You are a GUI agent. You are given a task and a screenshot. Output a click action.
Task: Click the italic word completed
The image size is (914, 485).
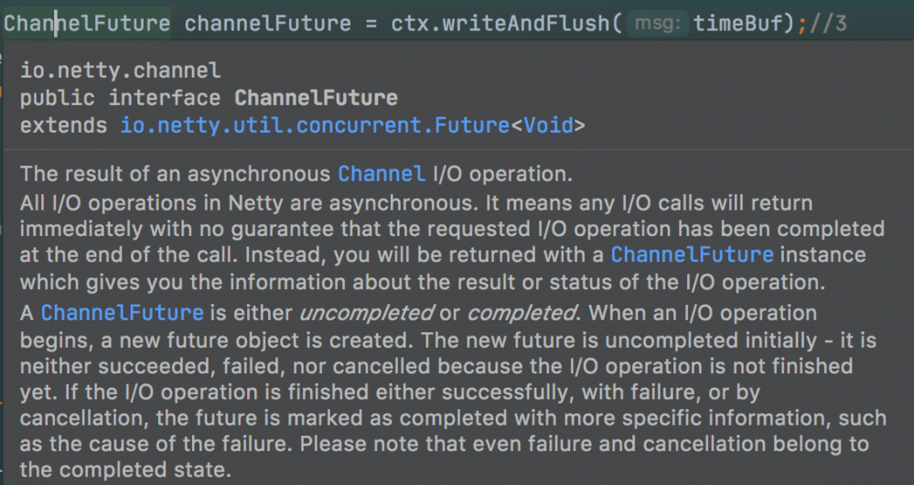click(522, 312)
